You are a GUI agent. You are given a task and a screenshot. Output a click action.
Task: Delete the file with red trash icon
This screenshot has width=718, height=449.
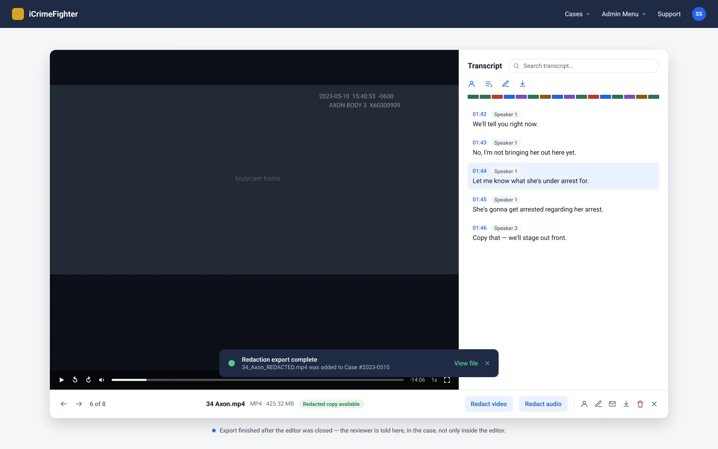[x=640, y=404]
